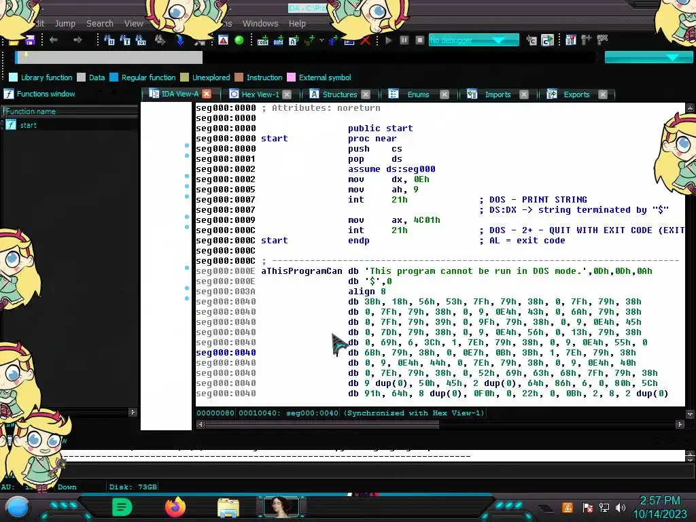Viewport: 696px width, 522px height.
Task: Click the red X delete icon
Action: (x=365, y=40)
